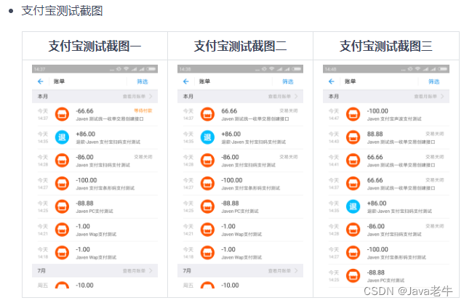Viewport: 464px width, 303px height.
Task: Click merchant icon of -100.00 row in 截图一
Action: [62, 184]
